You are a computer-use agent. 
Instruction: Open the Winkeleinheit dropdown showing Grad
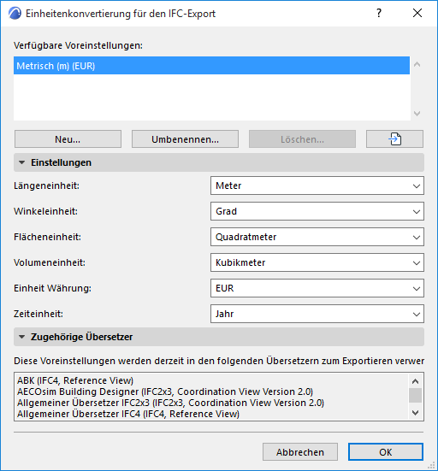pyautogui.click(x=317, y=211)
